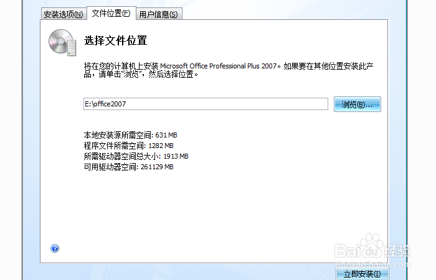The height and width of the screenshot is (280, 436).
Task: Open help via blue question mark icon
Action: click(55, 248)
